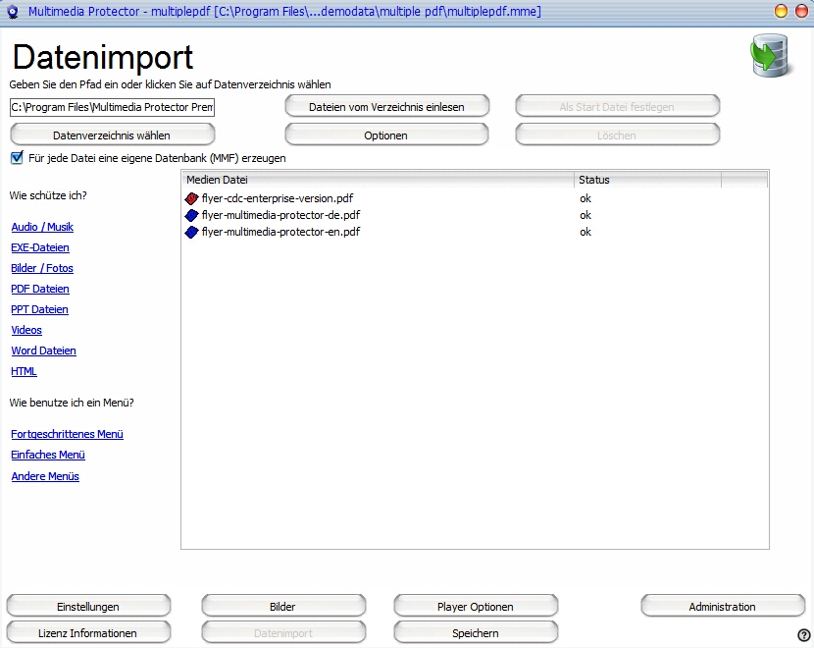Click the path input field
814x648 pixels.
[x=112, y=107]
